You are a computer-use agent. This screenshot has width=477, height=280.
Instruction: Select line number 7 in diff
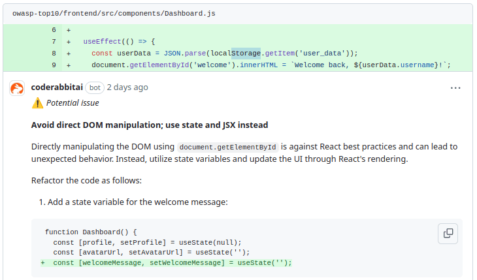click(x=54, y=42)
